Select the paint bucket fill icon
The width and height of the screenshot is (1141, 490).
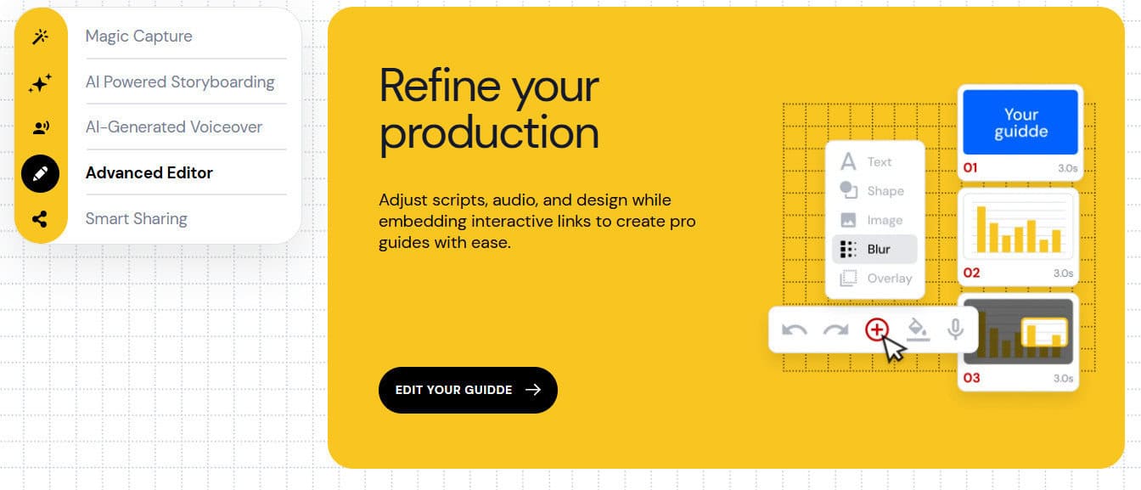(x=918, y=329)
